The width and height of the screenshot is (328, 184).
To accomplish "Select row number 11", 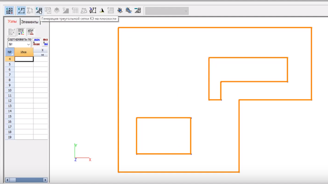I will (x=10, y=96).
